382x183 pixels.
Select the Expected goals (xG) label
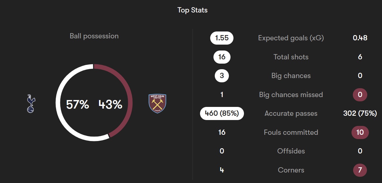click(x=291, y=38)
